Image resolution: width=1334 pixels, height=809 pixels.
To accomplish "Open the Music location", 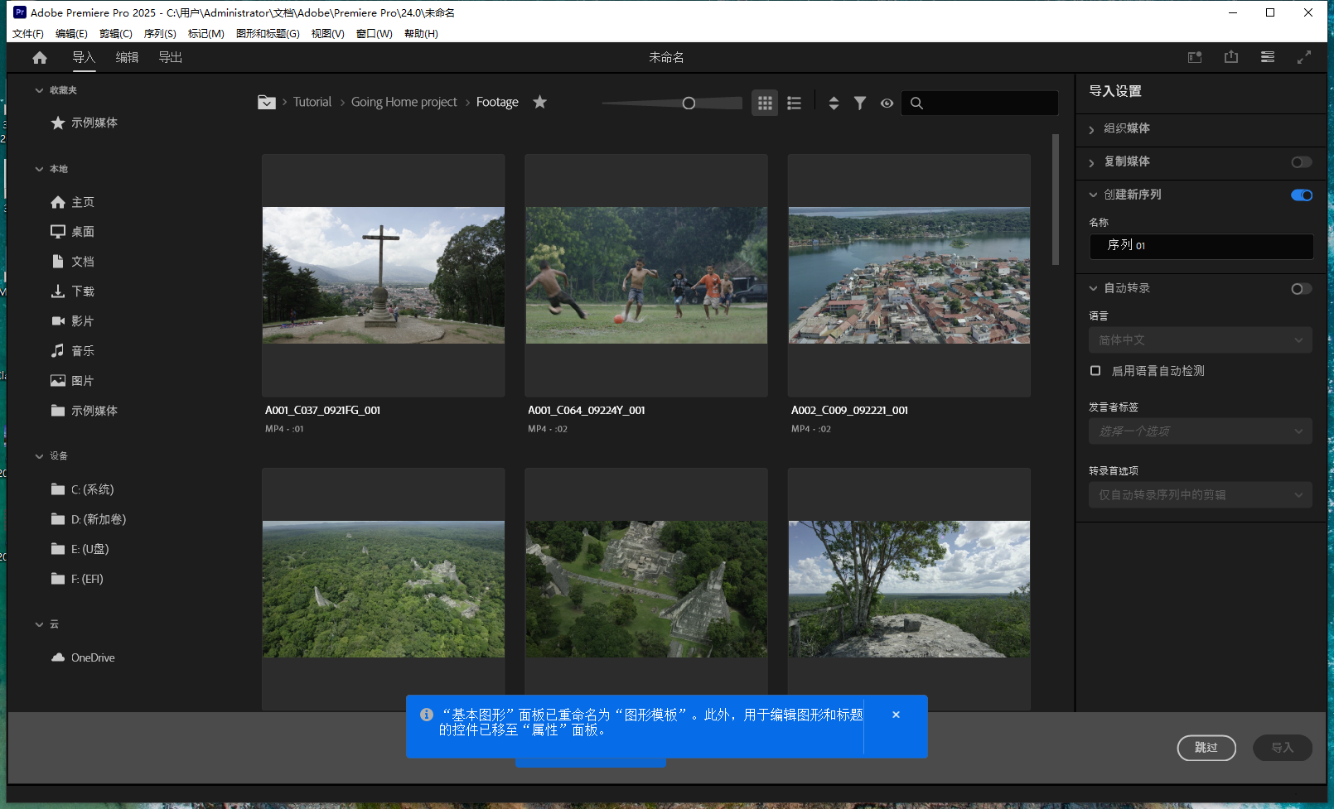I will point(72,351).
